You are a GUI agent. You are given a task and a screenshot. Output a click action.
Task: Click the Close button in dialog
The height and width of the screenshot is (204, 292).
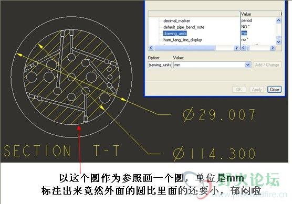click(274, 90)
